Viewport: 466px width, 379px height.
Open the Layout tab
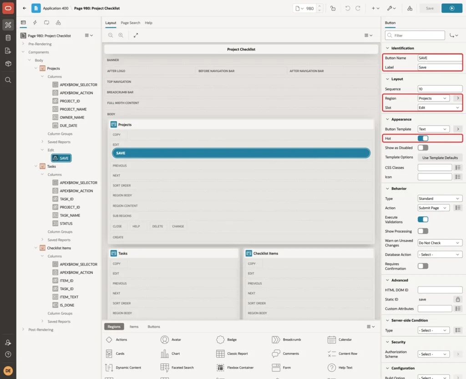[x=111, y=23]
